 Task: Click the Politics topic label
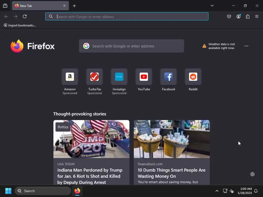pos(63,127)
